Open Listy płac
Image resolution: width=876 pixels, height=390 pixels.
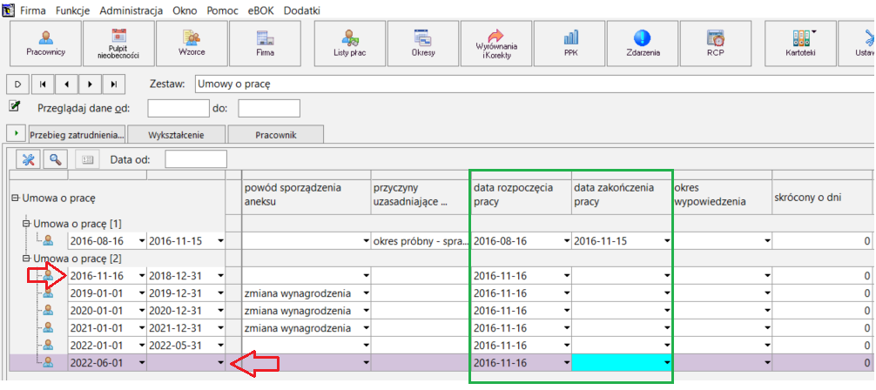tap(350, 44)
